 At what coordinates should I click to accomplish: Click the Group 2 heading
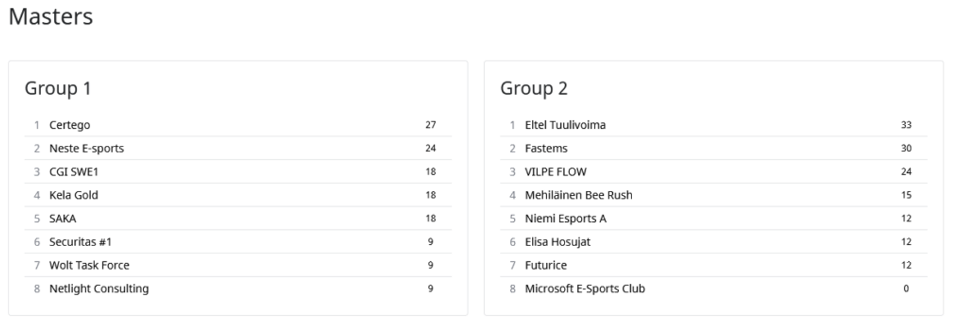point(534,88)
